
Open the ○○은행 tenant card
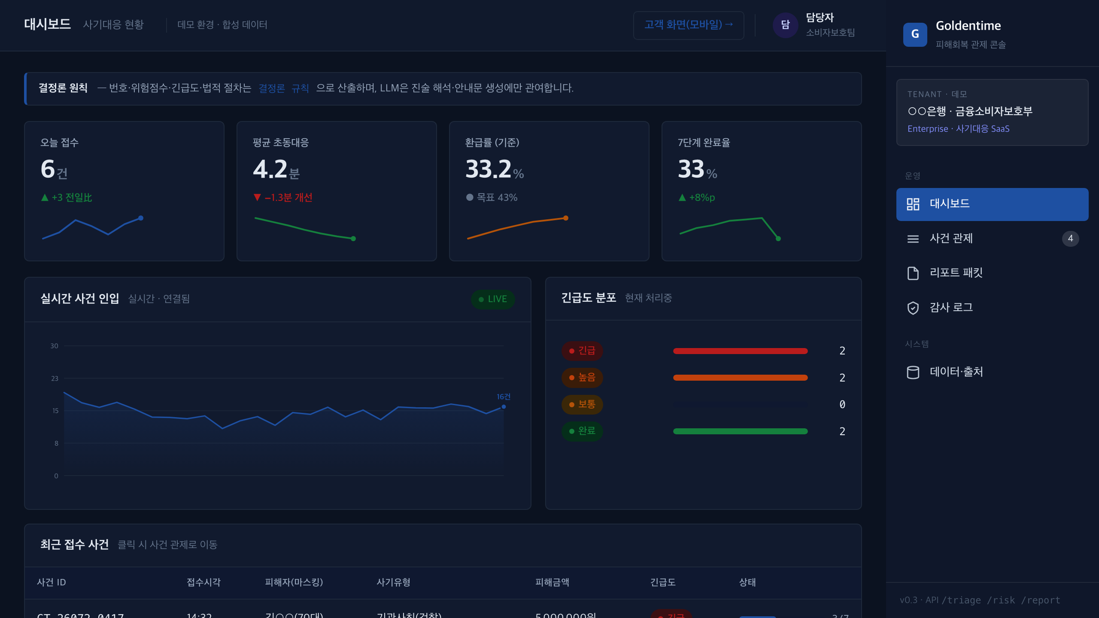tap(992, 112)
